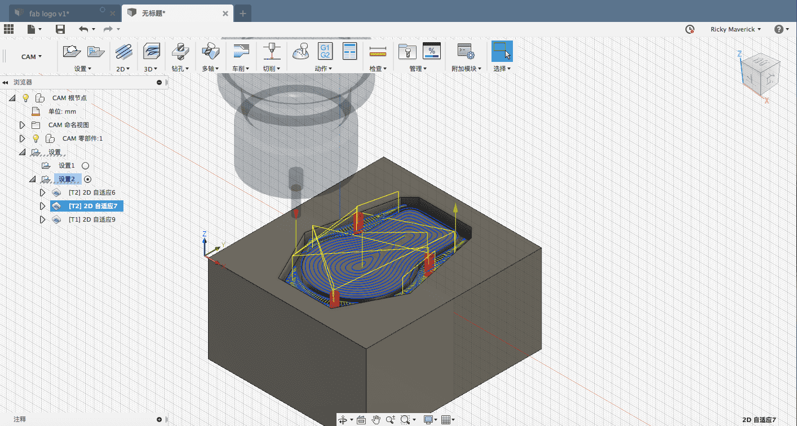Select the drilling operation icon
This screenshot has height=426, width=797.
coord(180,52)
